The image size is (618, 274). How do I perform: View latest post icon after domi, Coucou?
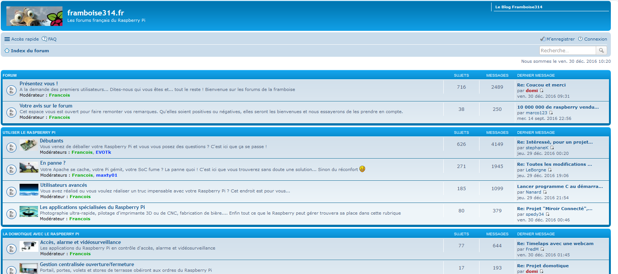pyautogui.click(x=542, y=91)
